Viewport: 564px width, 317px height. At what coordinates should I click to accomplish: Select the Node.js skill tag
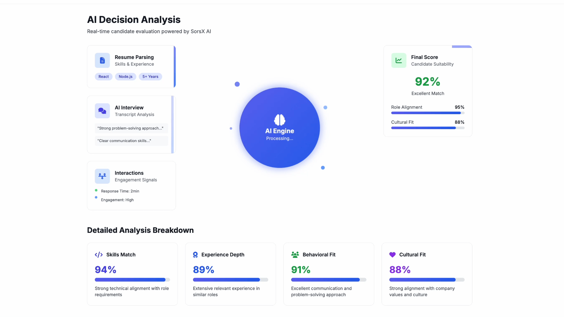[125, 77]
